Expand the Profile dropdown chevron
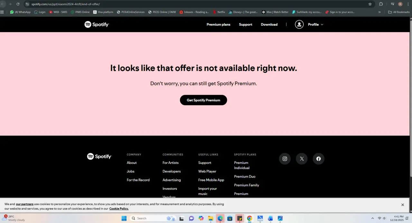 point(322,24)
